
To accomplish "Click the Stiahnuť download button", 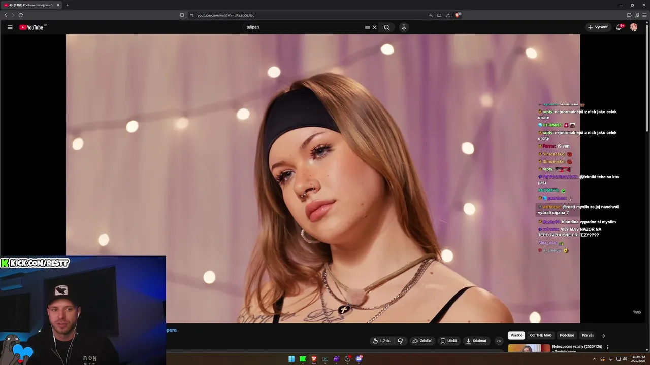I will click(x=476, y=341).
